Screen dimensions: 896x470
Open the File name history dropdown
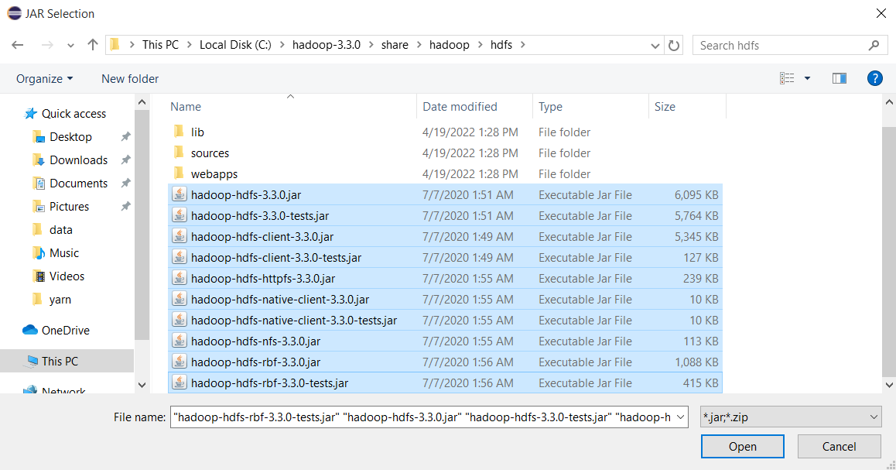coord(679,417)
